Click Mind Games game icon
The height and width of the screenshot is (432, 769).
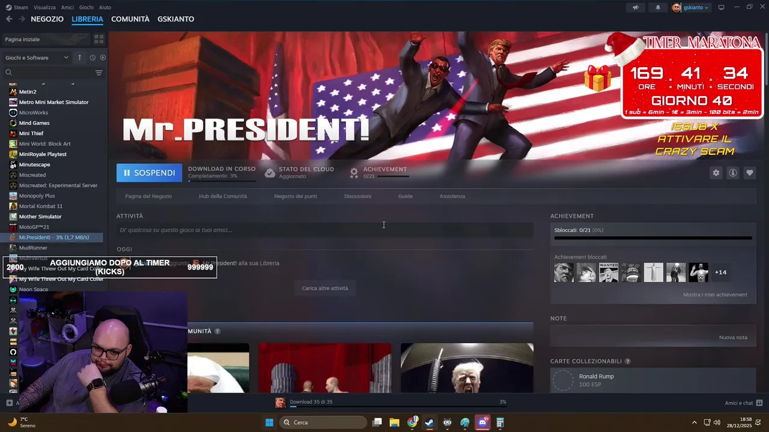pos(13,123)
